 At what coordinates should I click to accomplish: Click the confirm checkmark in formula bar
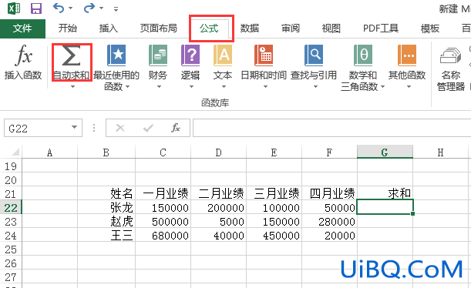[x=148, y=128]
